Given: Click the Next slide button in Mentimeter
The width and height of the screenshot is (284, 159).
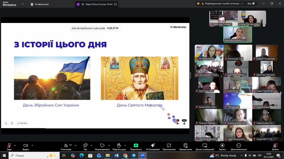Looking at the screenshot, I should coord(22,123).
